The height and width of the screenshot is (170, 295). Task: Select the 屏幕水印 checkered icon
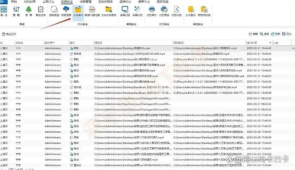pos(137,9)
